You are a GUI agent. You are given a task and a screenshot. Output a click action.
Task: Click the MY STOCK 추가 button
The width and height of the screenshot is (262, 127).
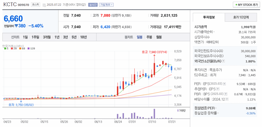tap(246, 5)
